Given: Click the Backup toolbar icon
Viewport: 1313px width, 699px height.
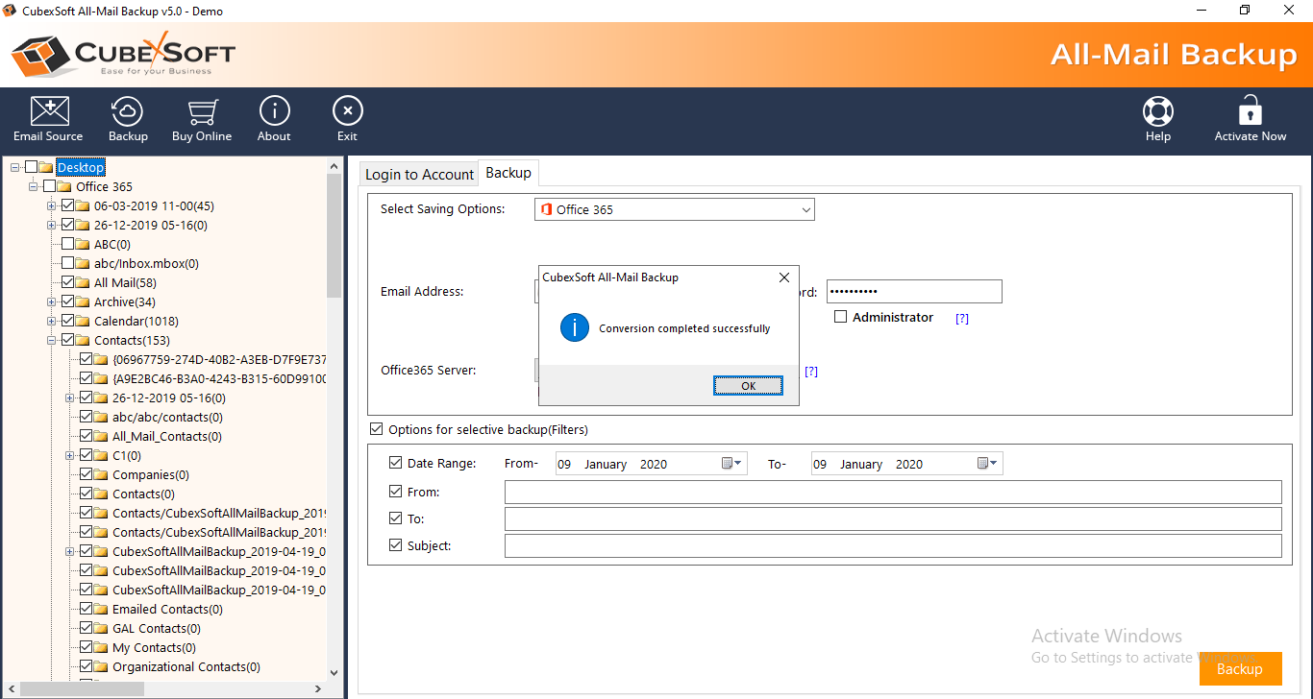Looking at the screenshot, I should click(128, 119).
